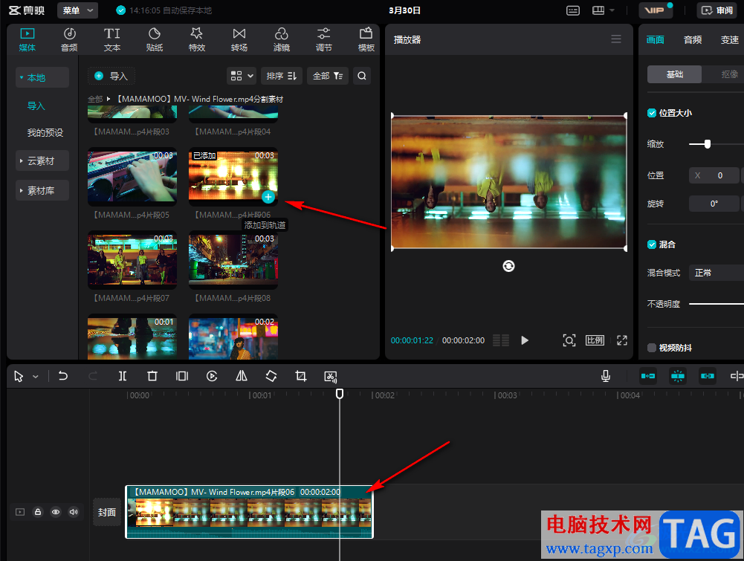Click the preview zoom focus icon
Image resolution: width=744 pixels, height=561 pixels.
[569, 340]
